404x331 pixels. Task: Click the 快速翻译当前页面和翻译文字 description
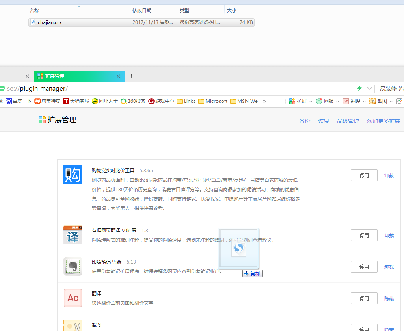click(123, 303)
